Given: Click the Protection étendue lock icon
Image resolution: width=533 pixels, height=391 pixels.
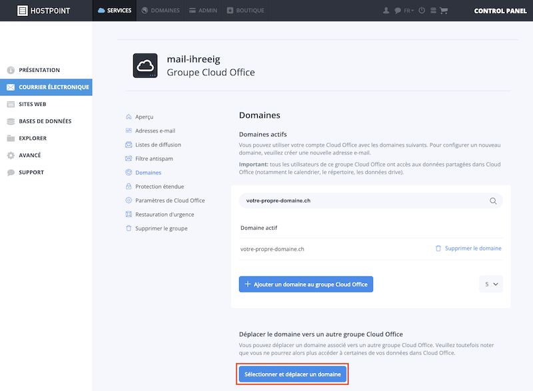Looking at the screenshot, I should 129,187.
